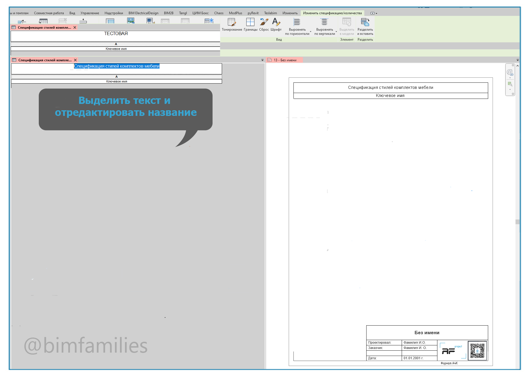Open the Управление ribbon tab
The height and width of the screenshot is (376, 530).
pos(90,13)
